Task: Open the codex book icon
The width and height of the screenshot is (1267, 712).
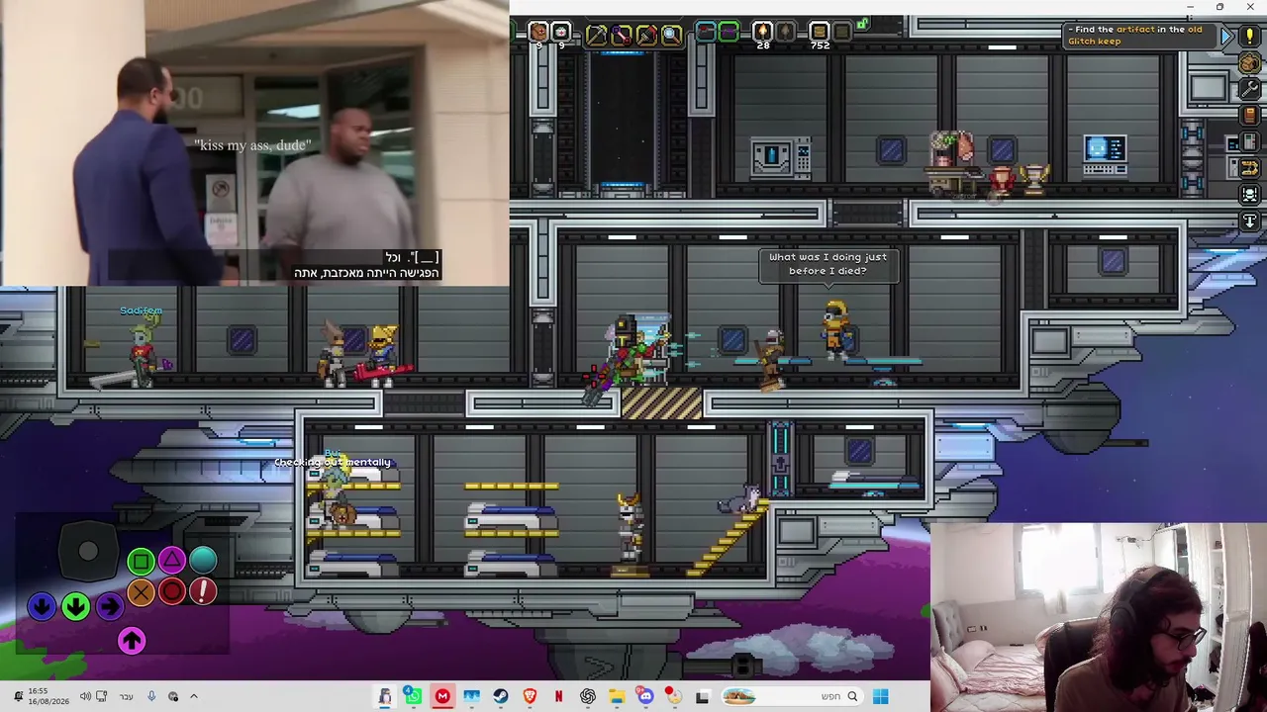Action: [1249, 116]
